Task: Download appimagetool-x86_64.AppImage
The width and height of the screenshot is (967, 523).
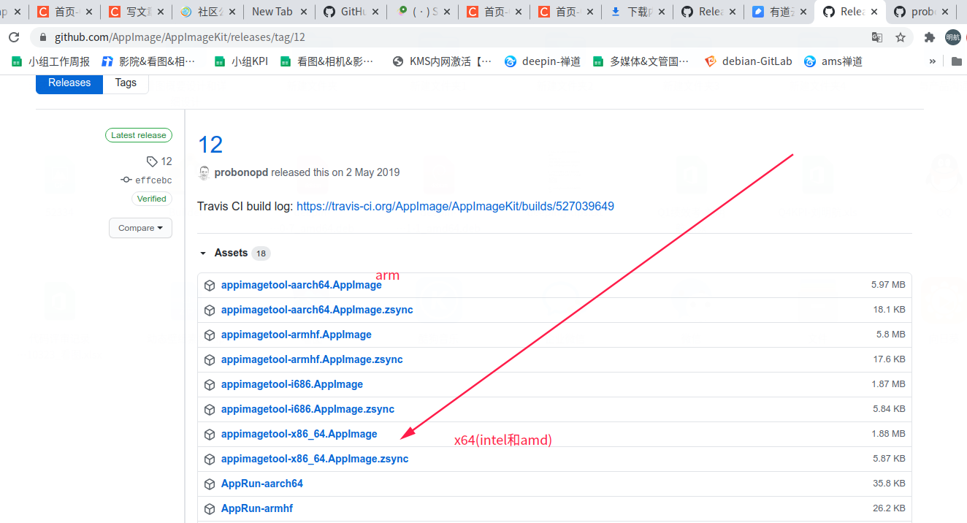Action: click(299, 434)
